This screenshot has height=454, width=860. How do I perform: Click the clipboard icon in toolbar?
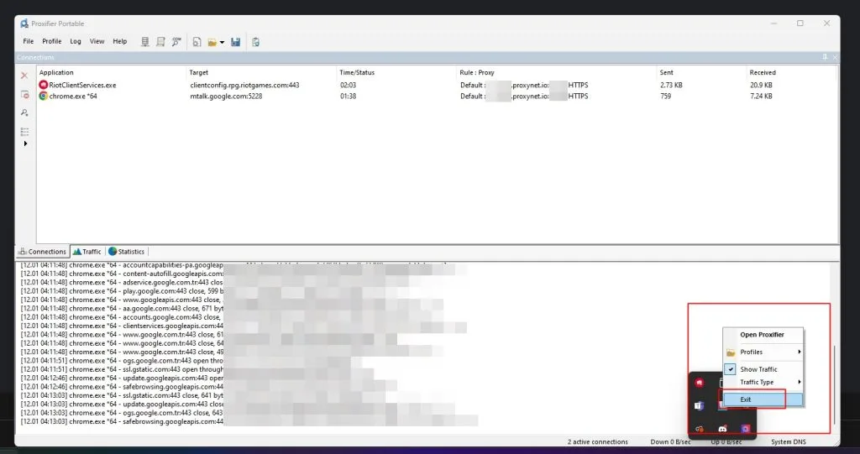click(x=255, y=42)
